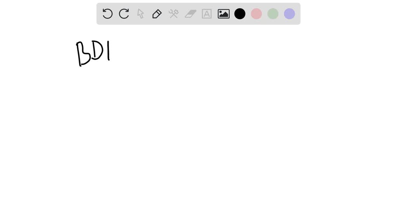Screen dimensions: 397x212
Task: Open the hammer and wrench tools icon
Action: (174, 14)
